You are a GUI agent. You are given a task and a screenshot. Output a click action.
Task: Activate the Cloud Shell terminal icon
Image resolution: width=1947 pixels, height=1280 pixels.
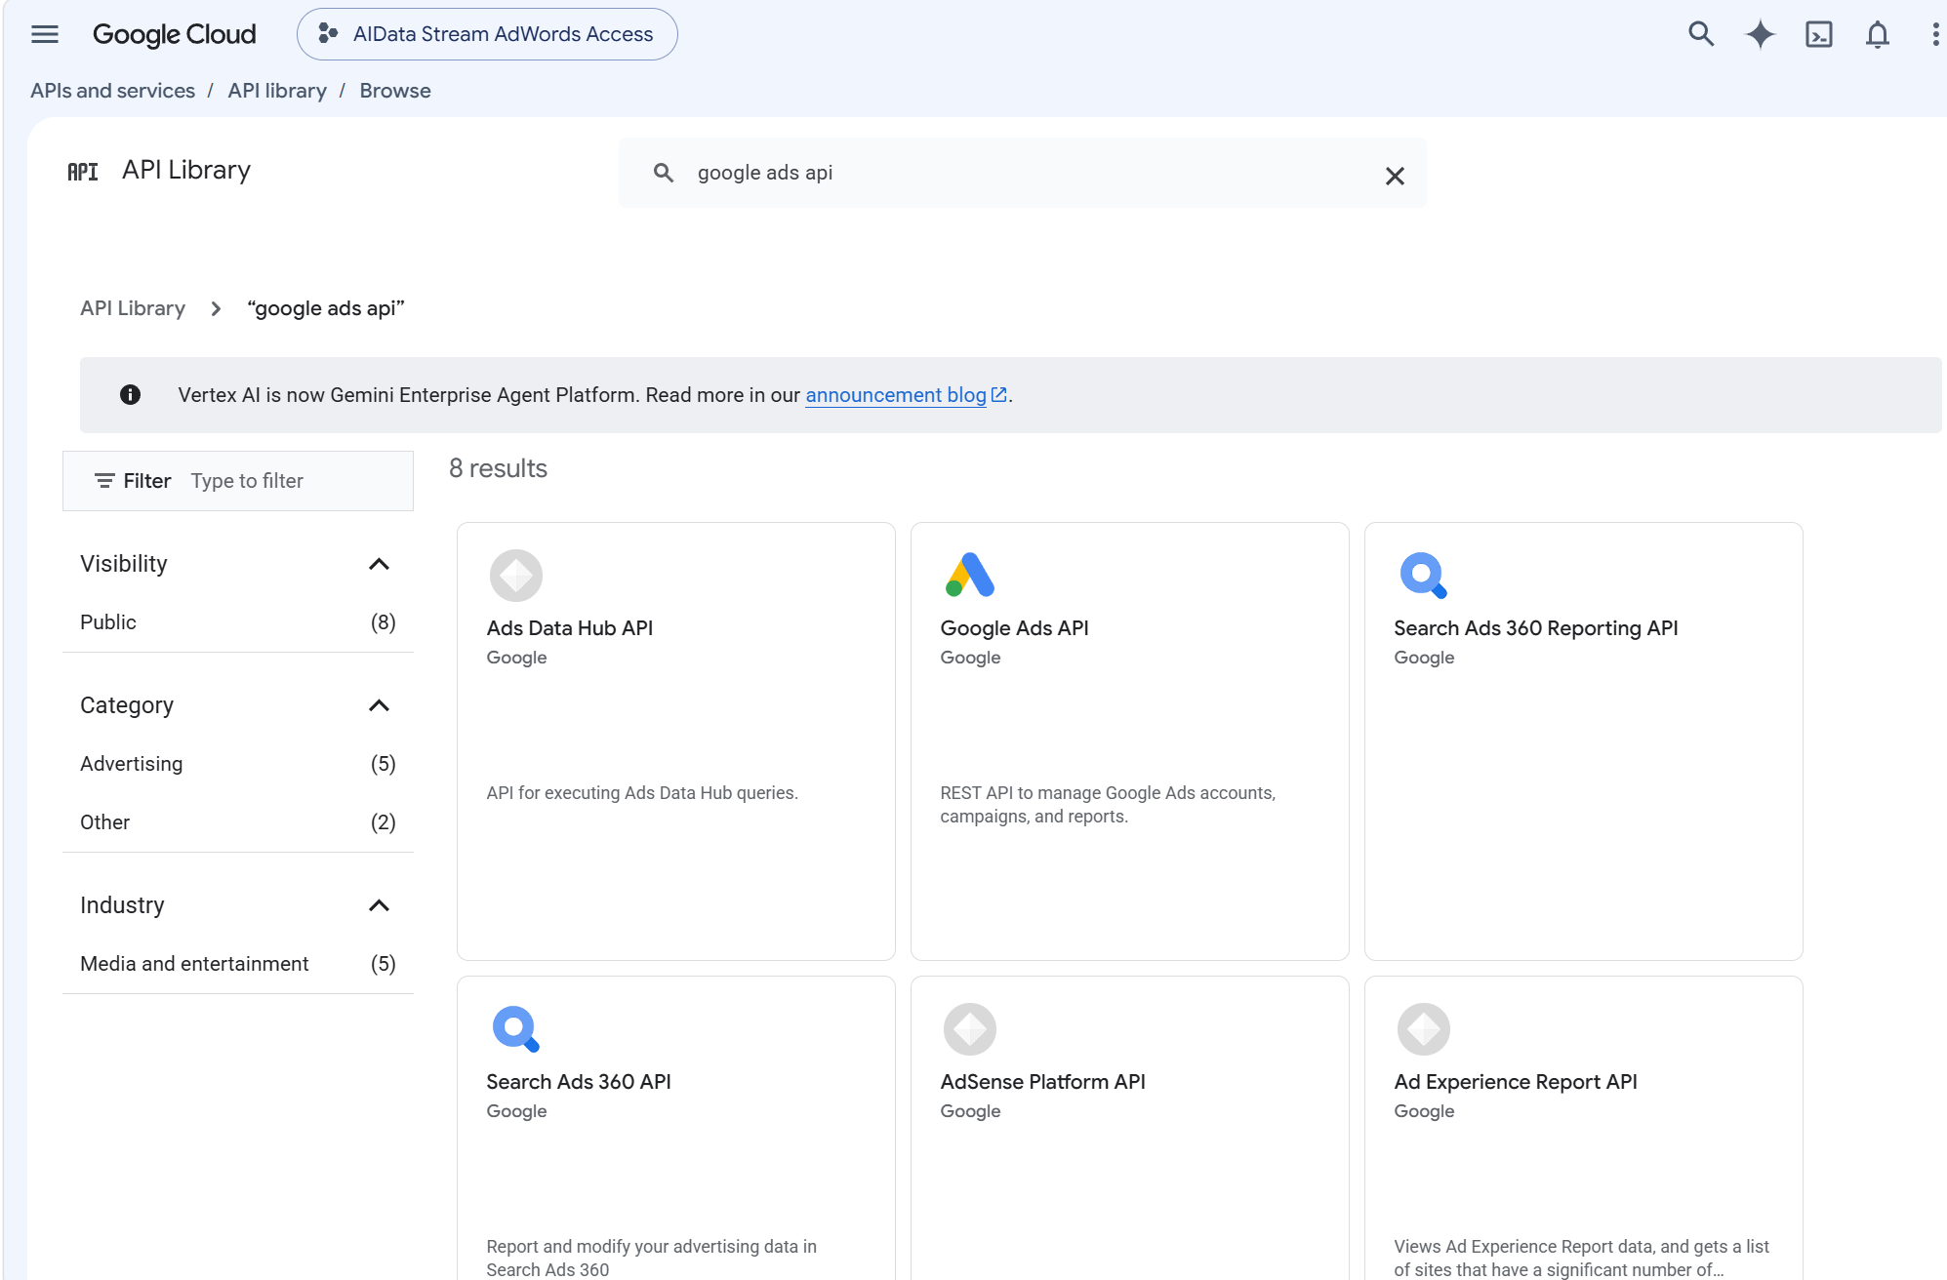[x=1819, y=34]
